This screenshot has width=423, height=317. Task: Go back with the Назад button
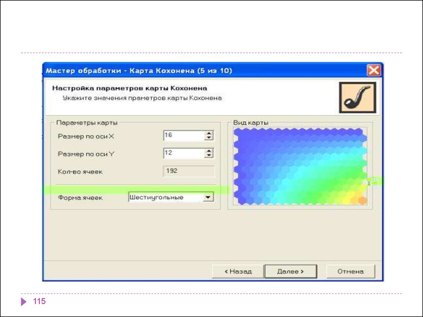tap(238, 272)
